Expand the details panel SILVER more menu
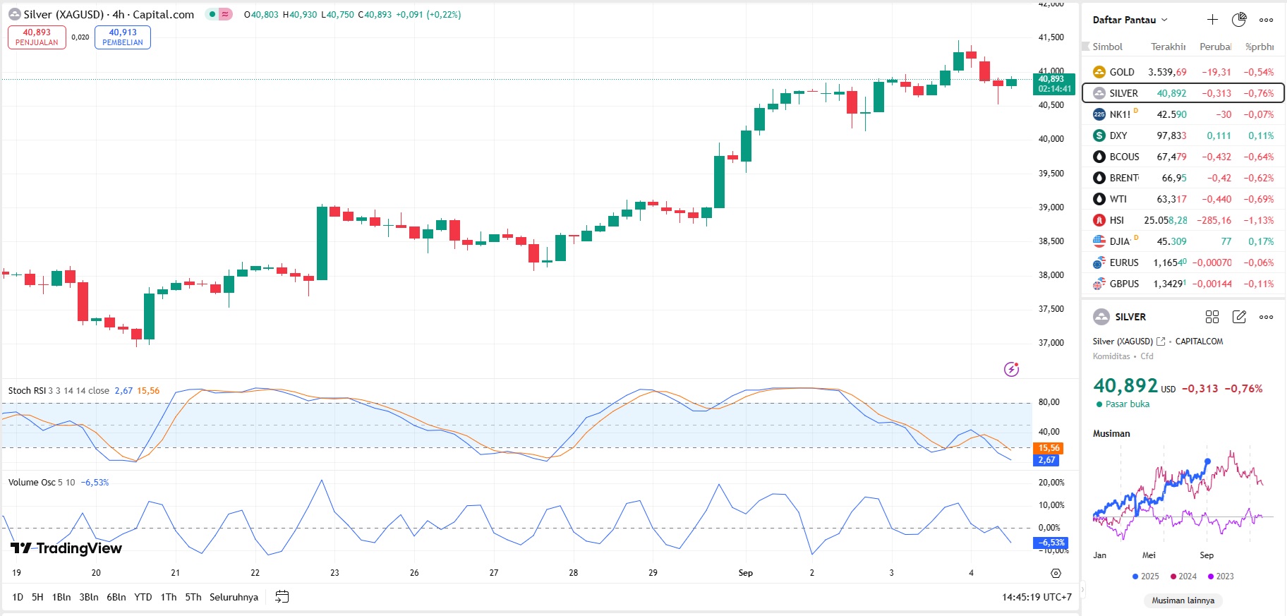Viewport: 1287px width, 616px height. tap(1267, 317)
